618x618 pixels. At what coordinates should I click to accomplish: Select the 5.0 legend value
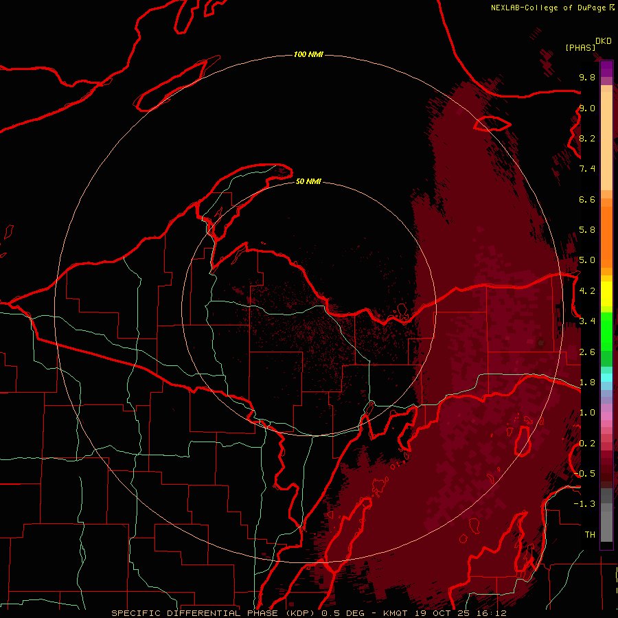(587, 260)
